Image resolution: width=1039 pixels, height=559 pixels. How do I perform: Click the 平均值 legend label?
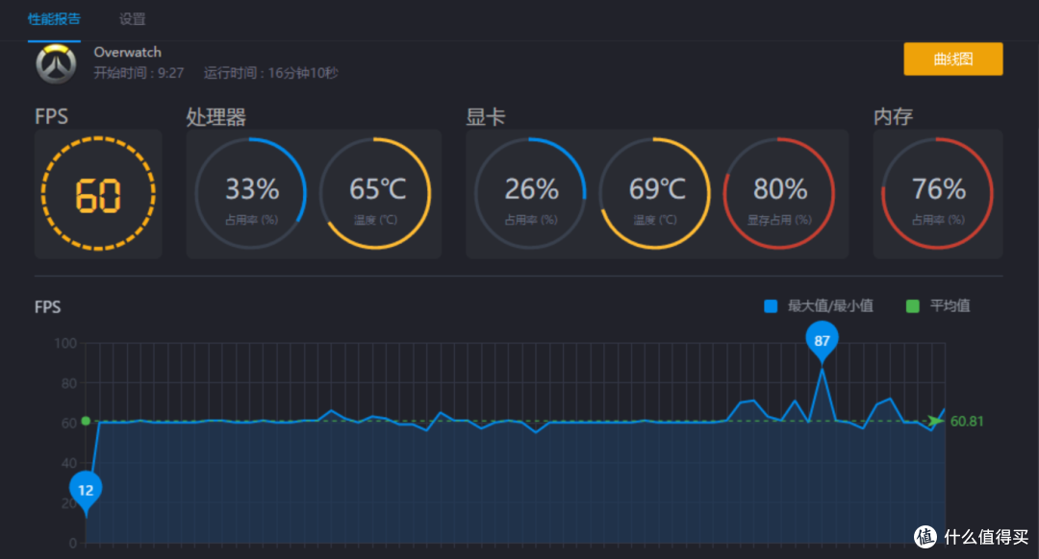click(x=950, y=306)
